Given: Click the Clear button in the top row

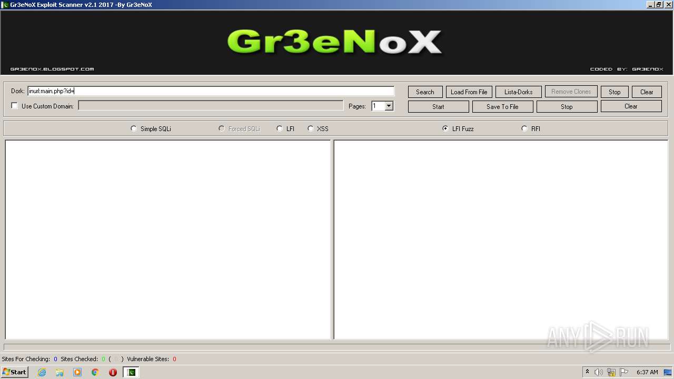Looking at the screenshot, I should point(647,92).
